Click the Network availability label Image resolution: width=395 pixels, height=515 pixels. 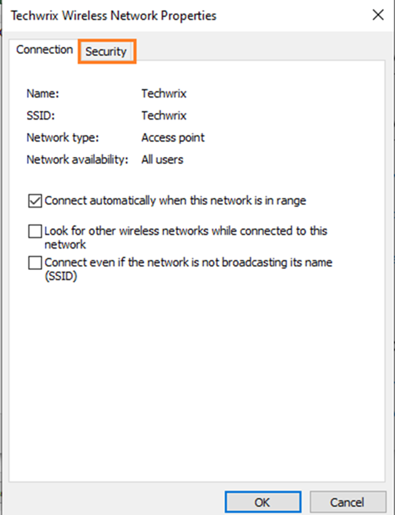[75, 160]
